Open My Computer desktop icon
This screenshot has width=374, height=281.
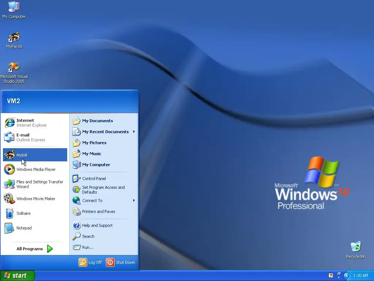14,10
